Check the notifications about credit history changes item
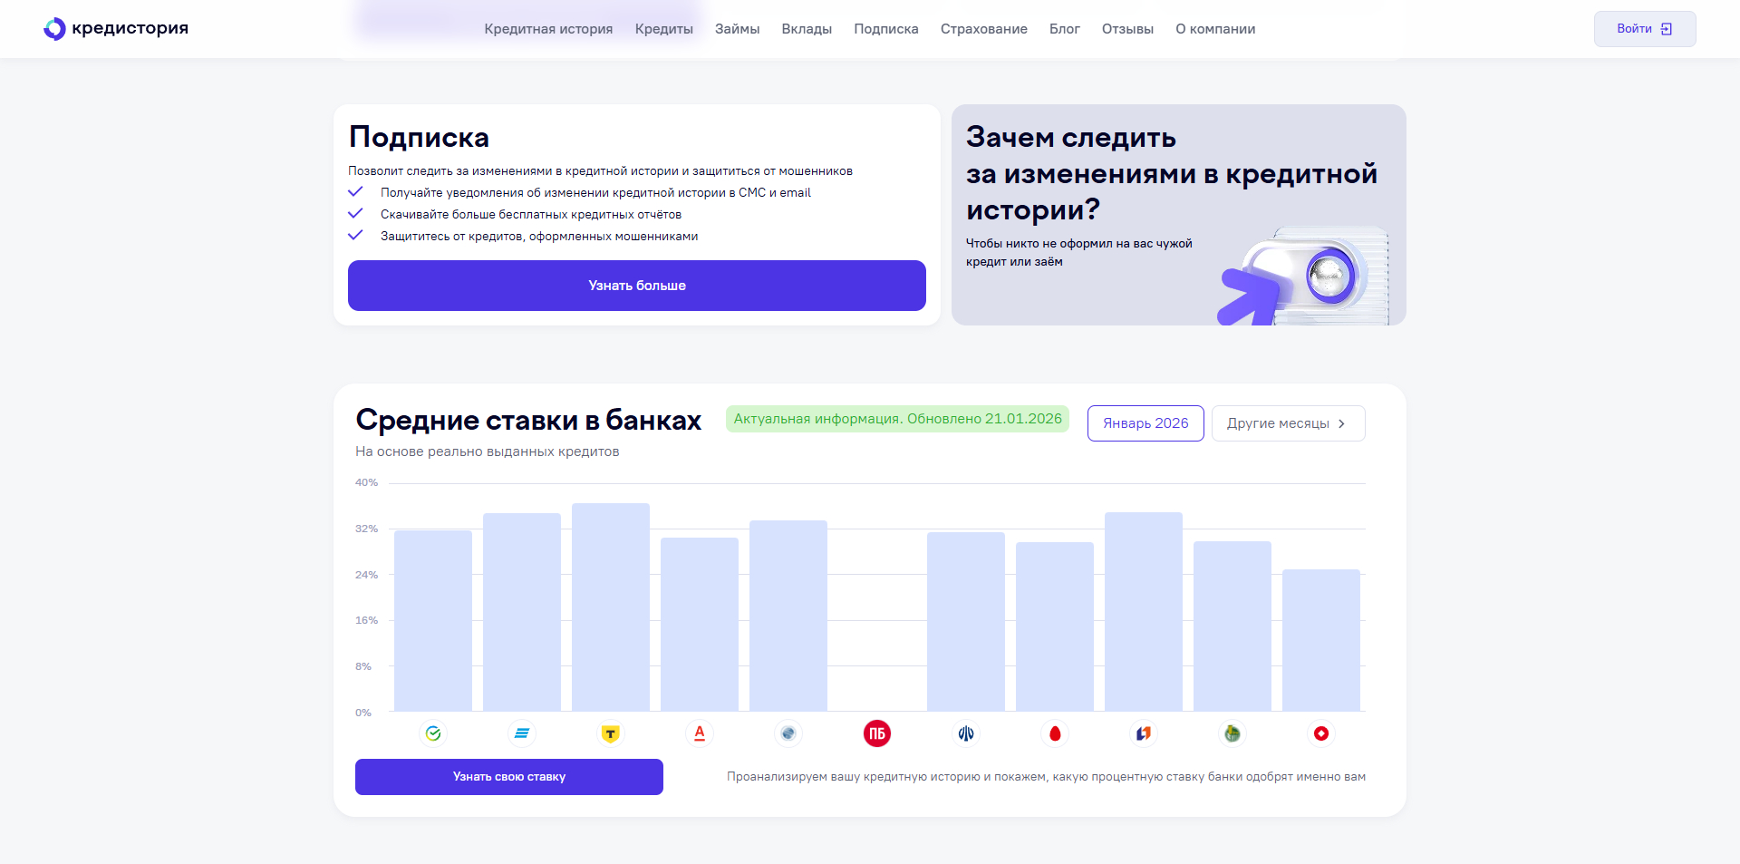The width and height of the screenshot is (1740, 864). (x=595, y=192)
